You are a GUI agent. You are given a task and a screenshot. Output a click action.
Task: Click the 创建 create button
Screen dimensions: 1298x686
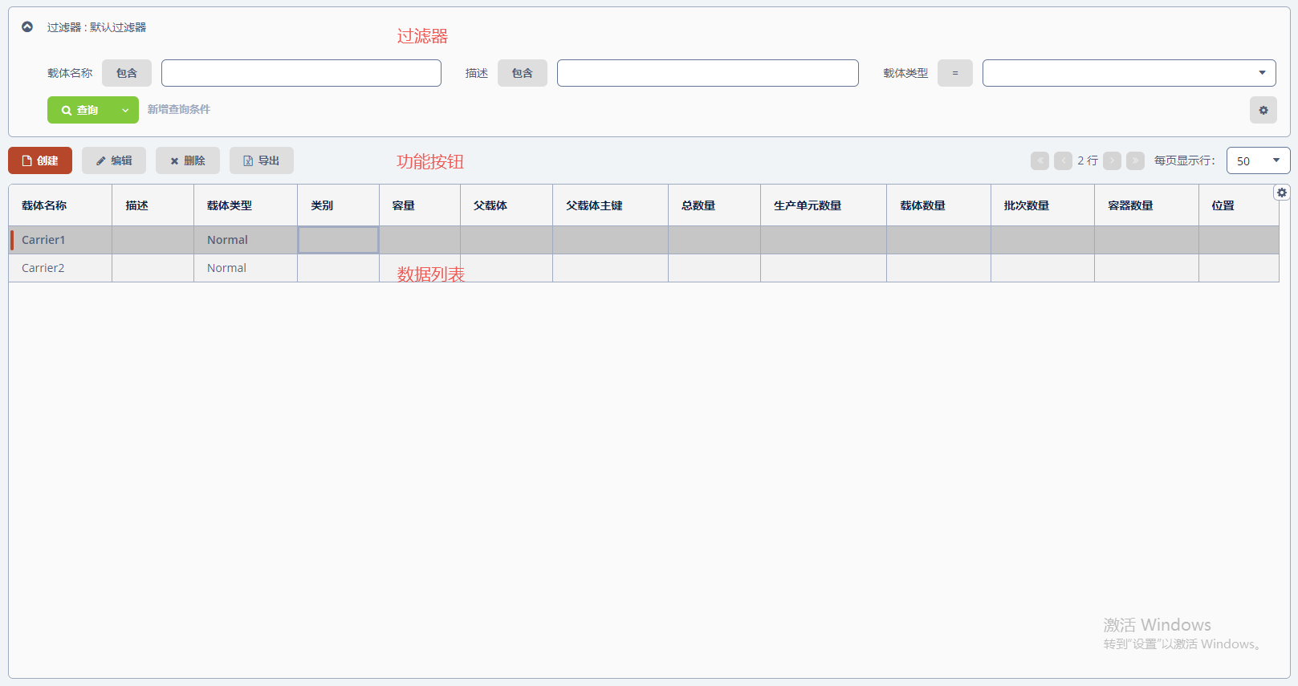40,160
